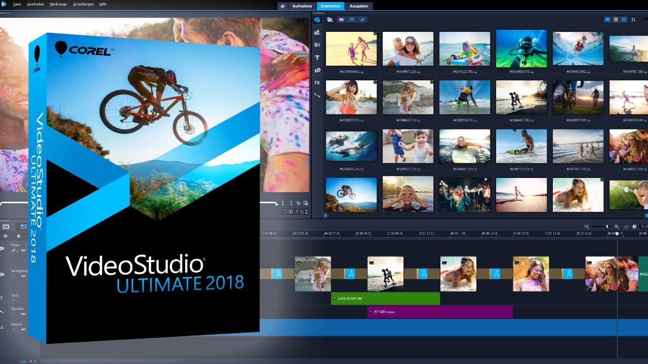Zoom out the timeline with magnifier minus
Screen dimensions: 648x364
[x=587, y=227]
